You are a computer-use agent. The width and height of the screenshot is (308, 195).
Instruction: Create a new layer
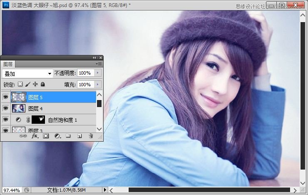tap(79, 136)
